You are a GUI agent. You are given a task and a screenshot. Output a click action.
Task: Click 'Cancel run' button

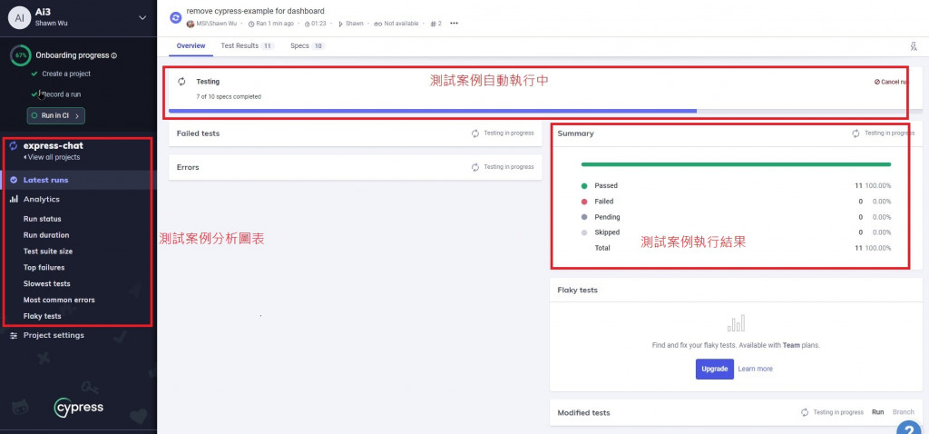[x=891, y=82]
